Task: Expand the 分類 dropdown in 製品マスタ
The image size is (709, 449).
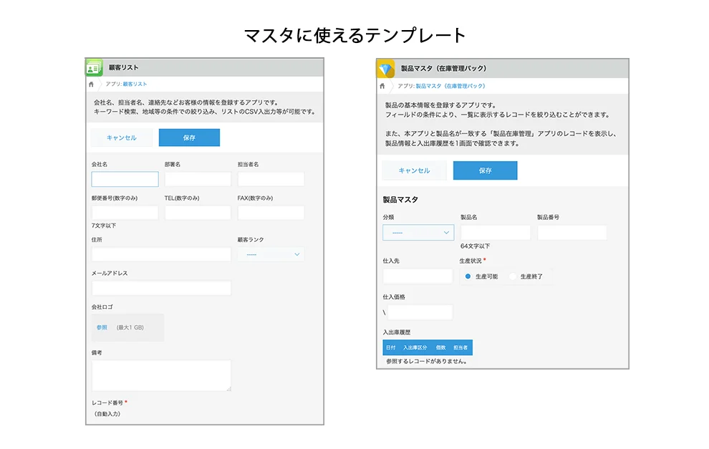Action: coord(418,233)
